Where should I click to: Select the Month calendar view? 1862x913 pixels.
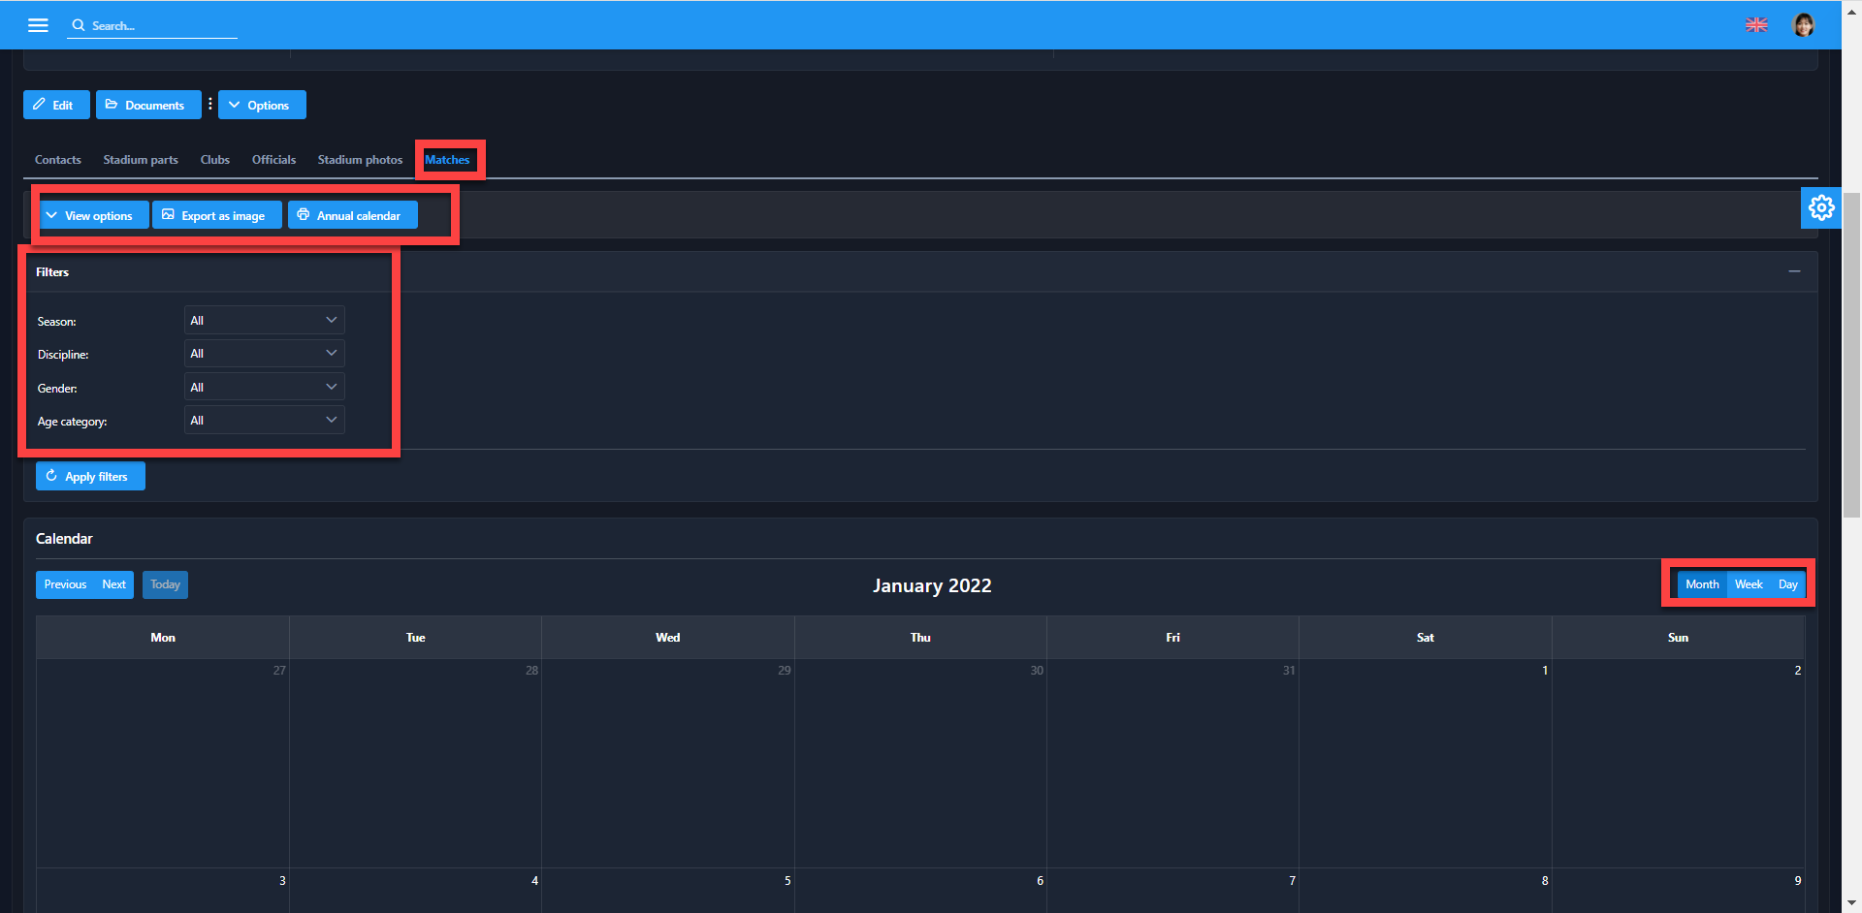pyautogui.click(x=1702, y=584)
